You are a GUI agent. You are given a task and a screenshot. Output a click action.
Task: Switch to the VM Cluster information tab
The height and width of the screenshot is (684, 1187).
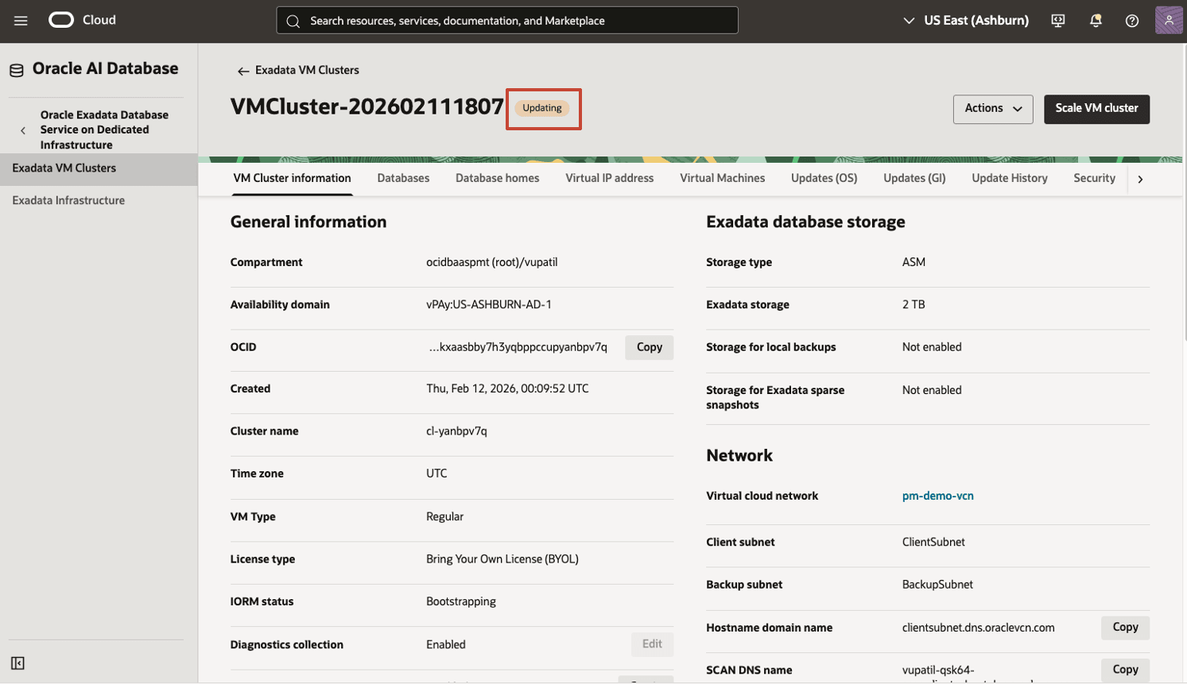point(292,178)
